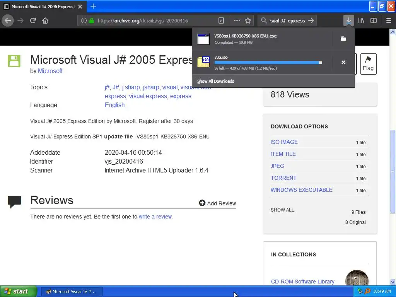The image size is (396, 297).
Task: Close the Microsoft Visual J# tab
Action: tap(80, 7)
